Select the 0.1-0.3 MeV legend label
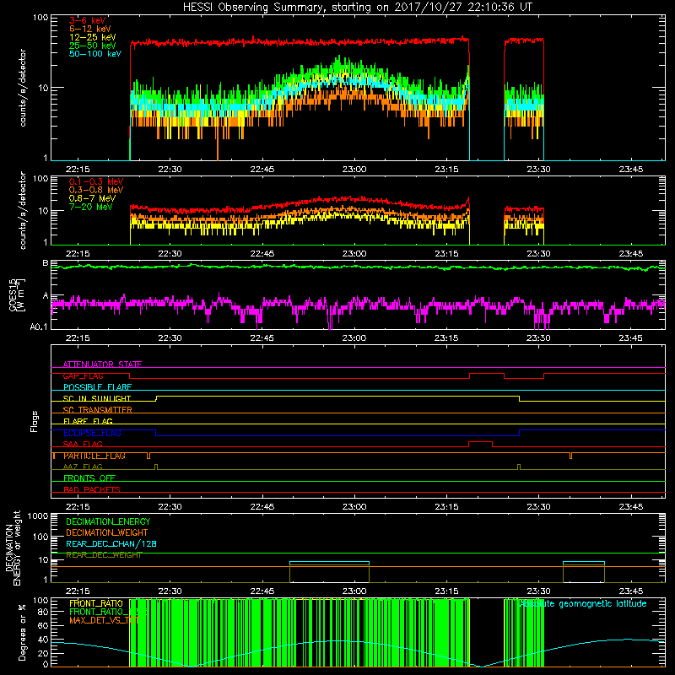The height and width of the screenshot is (675, 675). (96, 181)
